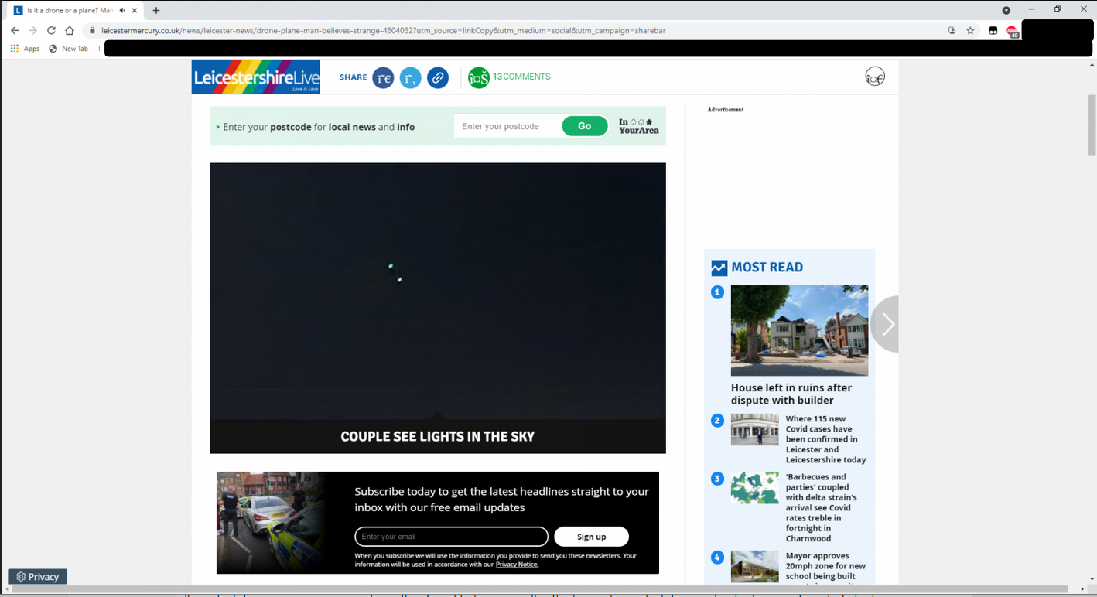
Task: Open Chrome profile dropdown indicator
Action: click(x=1006, y=11)
